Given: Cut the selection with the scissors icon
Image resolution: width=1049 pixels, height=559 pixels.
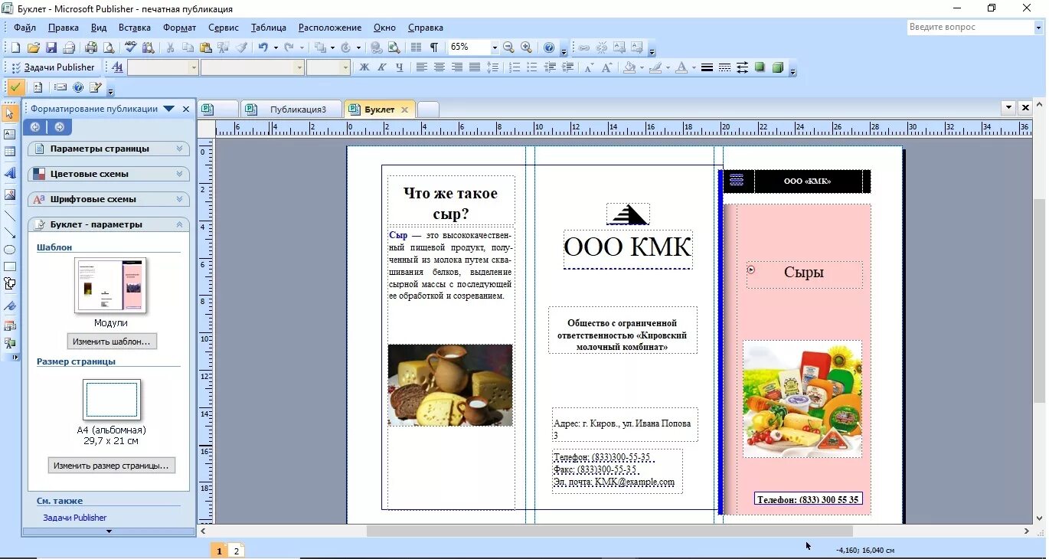Looking at the screenshot, I should [x=170, y=47].
